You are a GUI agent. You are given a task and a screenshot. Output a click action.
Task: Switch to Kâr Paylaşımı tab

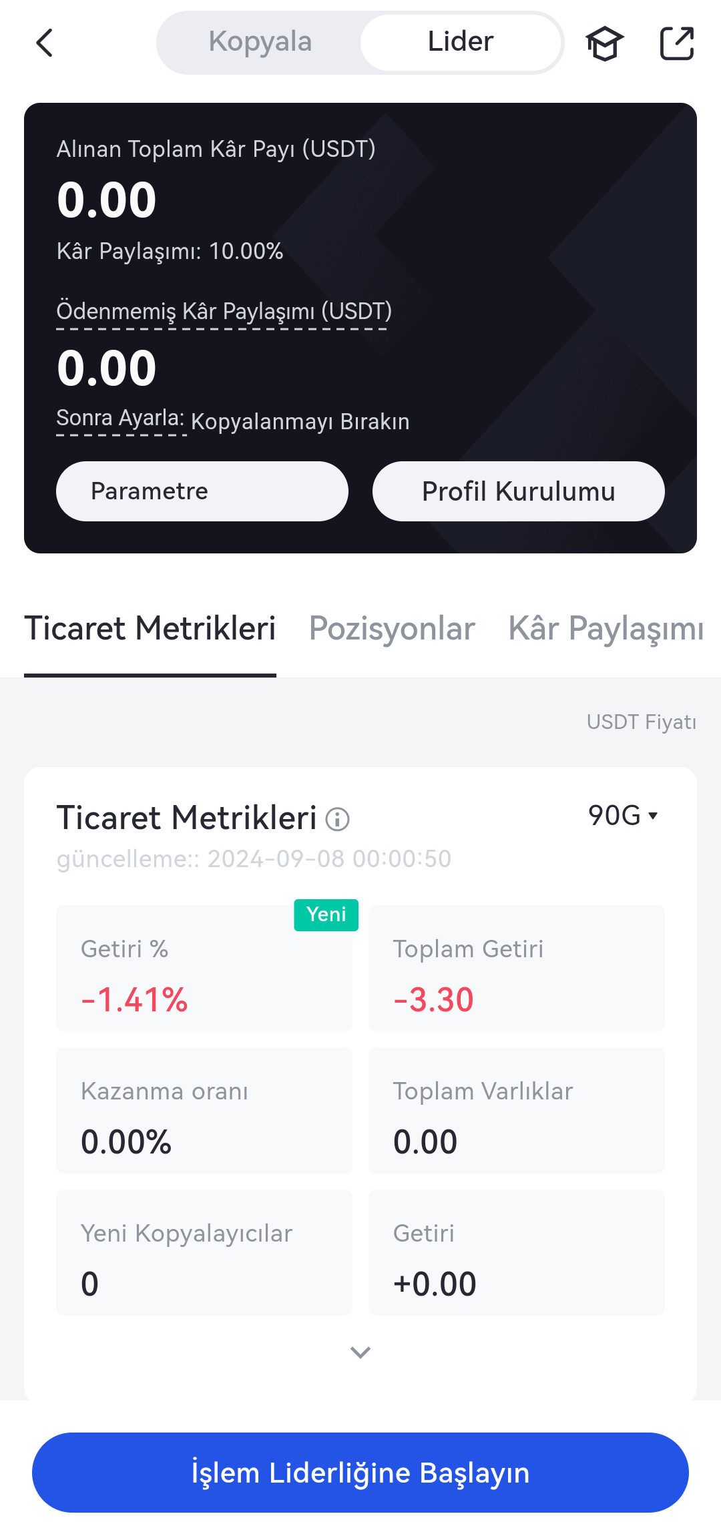click(606, 629)
